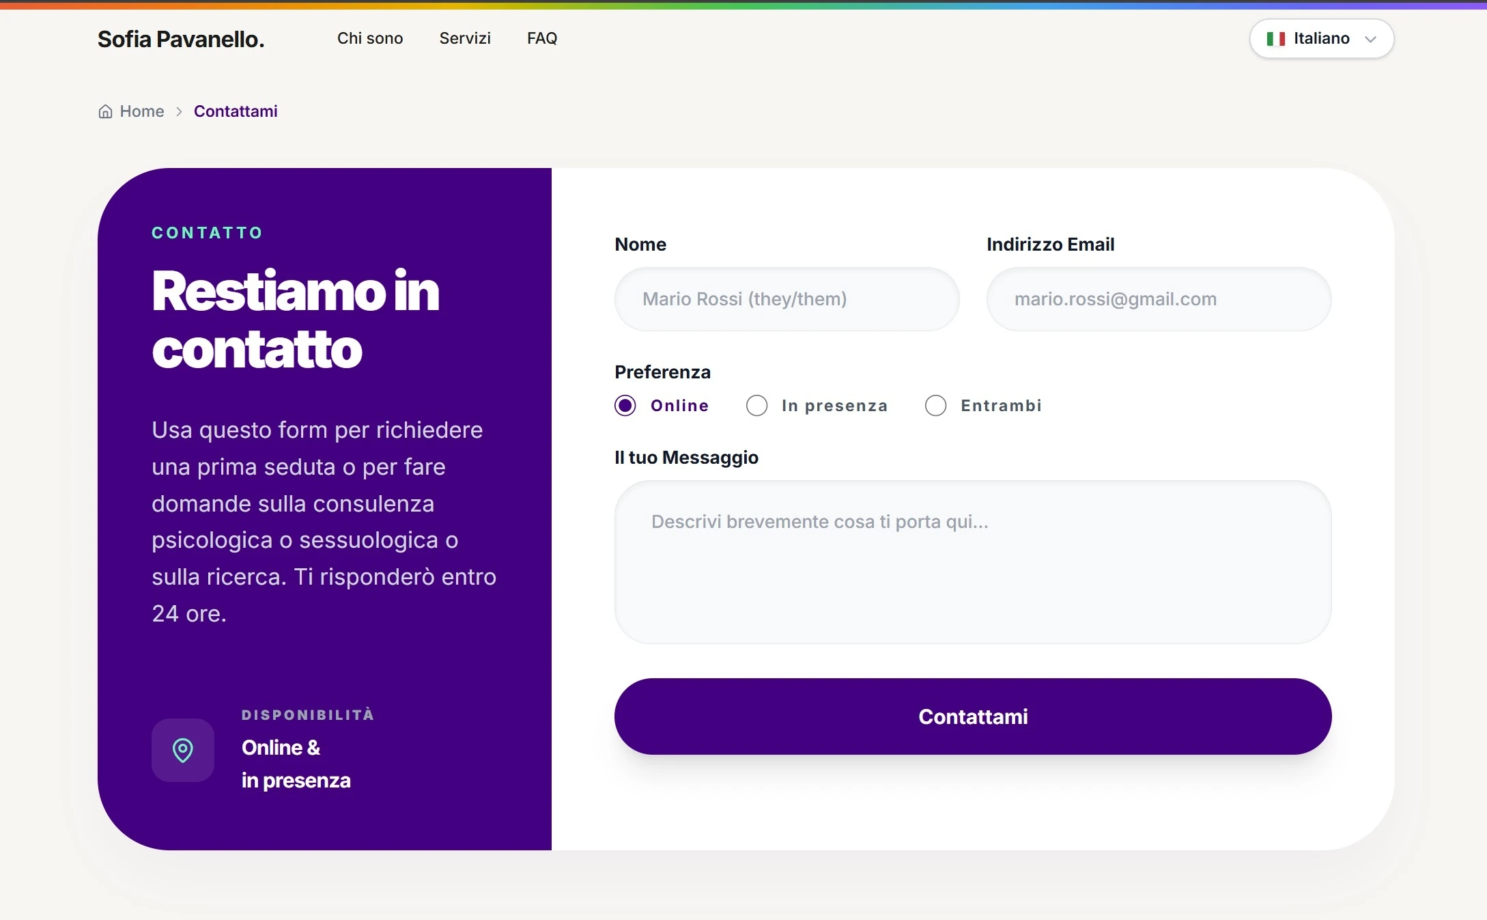This screenshot has height=920, width=1487.
Task: Open the FAQ navigation link
Action: pos(542,38)
